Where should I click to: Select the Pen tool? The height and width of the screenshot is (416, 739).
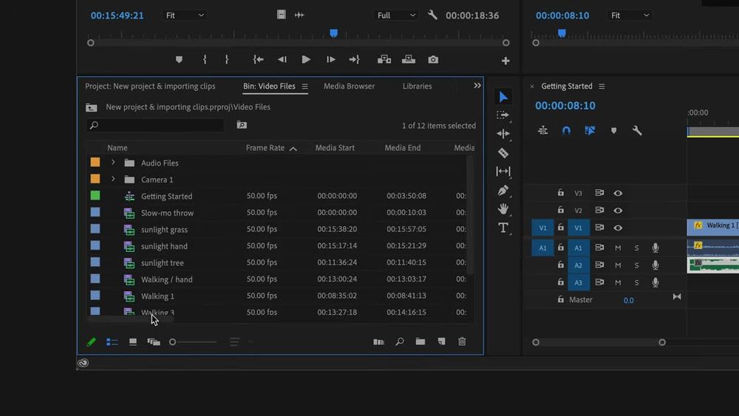pyautogui.click(x=503, y=191)
